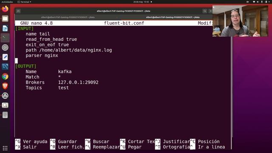Click 'Guardar' shortcut in nano
Image resolution: width=272 pixels, height=153 pixels.
63,142
